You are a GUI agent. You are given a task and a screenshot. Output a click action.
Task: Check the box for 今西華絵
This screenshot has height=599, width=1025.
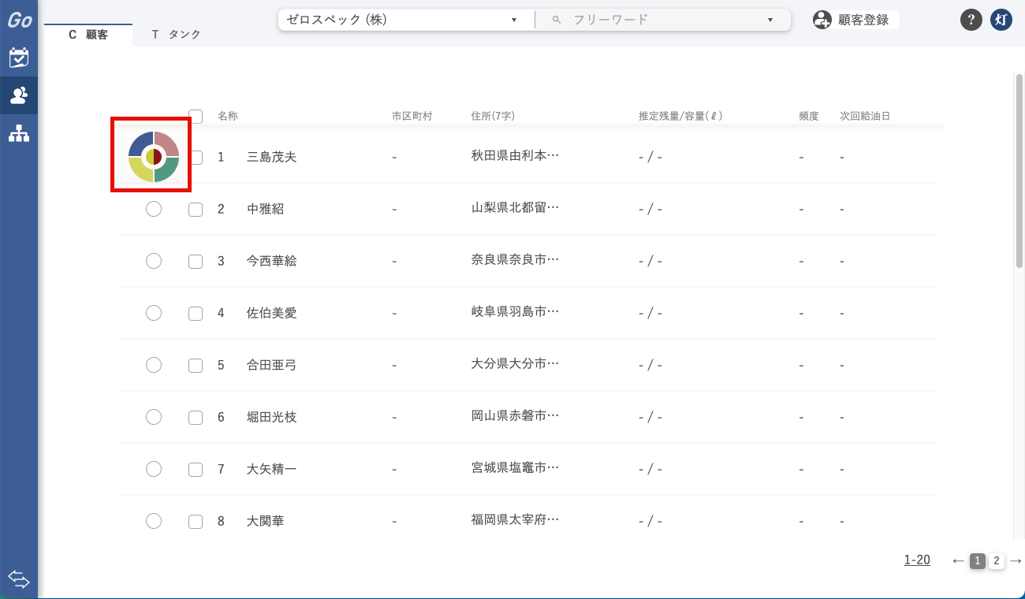pos(196,261)
